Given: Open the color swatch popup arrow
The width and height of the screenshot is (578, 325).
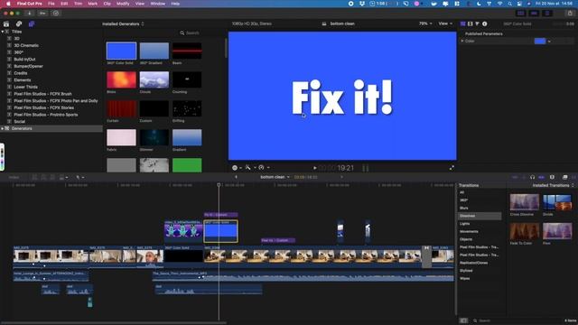Looking at the screenshot, I should click(x=549, y=42).
